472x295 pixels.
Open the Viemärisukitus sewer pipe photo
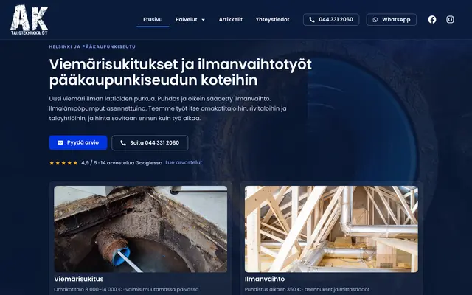[141, 229]
